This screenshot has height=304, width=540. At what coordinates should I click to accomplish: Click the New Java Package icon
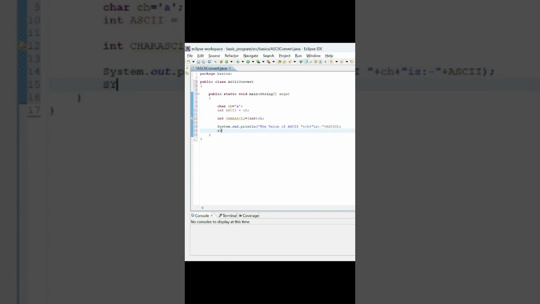point(221,62)
